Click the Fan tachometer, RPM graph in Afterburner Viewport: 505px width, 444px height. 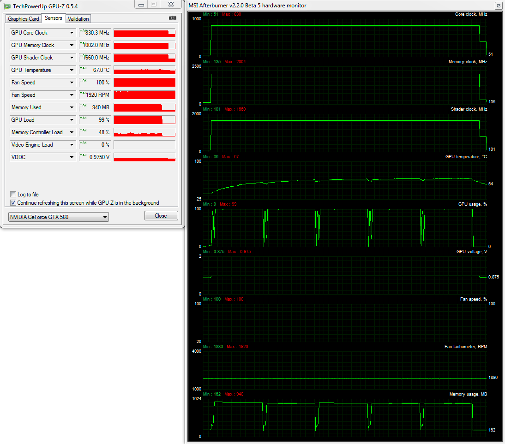pyautogui.click(x=345, y=370)
